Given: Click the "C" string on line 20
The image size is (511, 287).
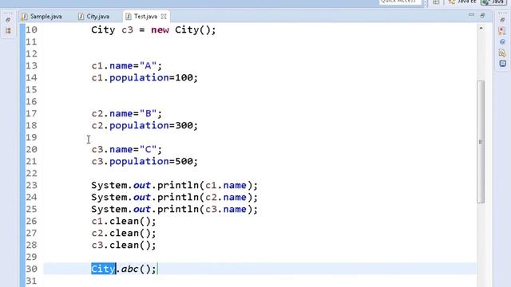Looking at the screenshot, I should coord(148,149).
